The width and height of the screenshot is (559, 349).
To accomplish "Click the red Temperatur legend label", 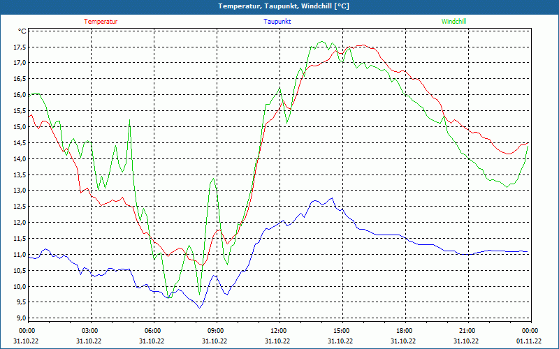I will point(101,22).
